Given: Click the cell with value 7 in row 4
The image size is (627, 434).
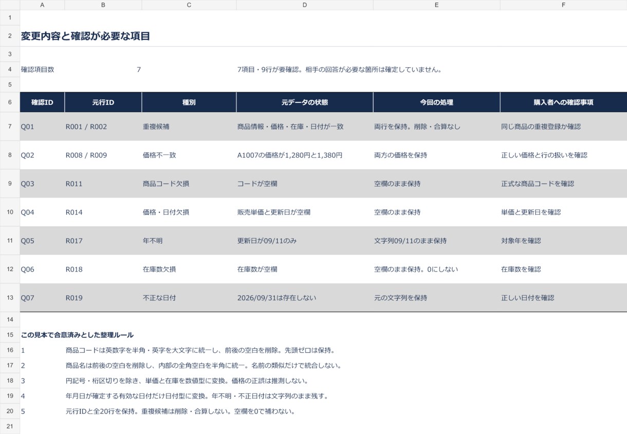Looking at the screenshot, I should tap(103, 69).
